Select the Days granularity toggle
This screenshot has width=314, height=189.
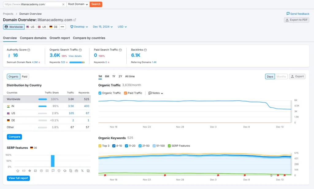click(x=270, y=76)
